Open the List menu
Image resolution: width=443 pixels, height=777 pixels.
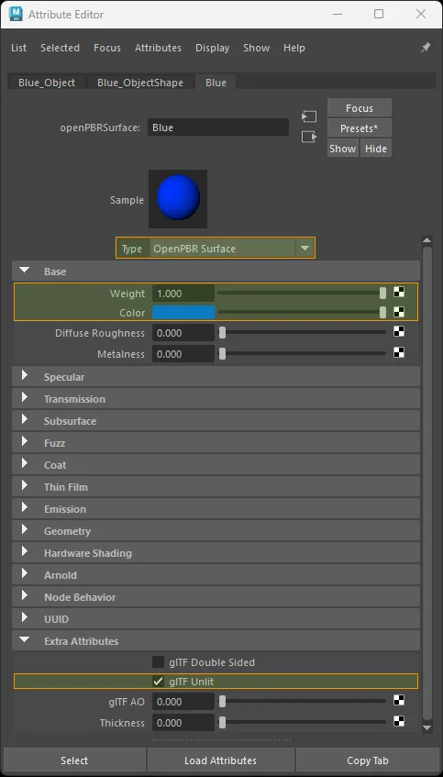pyautogui.click(x=19, y=48)
